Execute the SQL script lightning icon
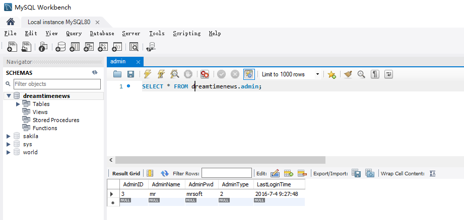 [x=148, y=74]
